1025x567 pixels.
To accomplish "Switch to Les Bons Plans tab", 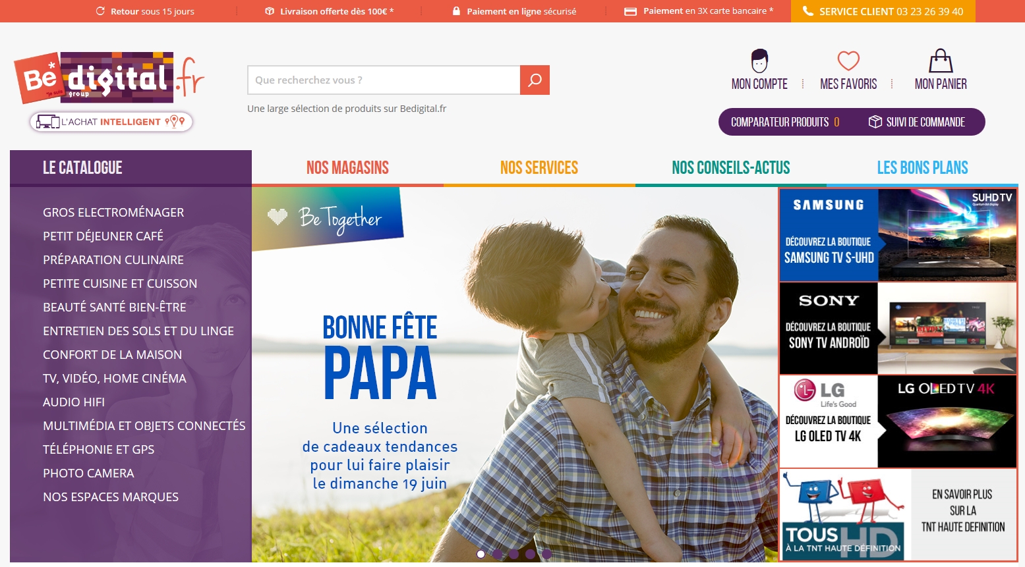I will click(x=922, y=168).
